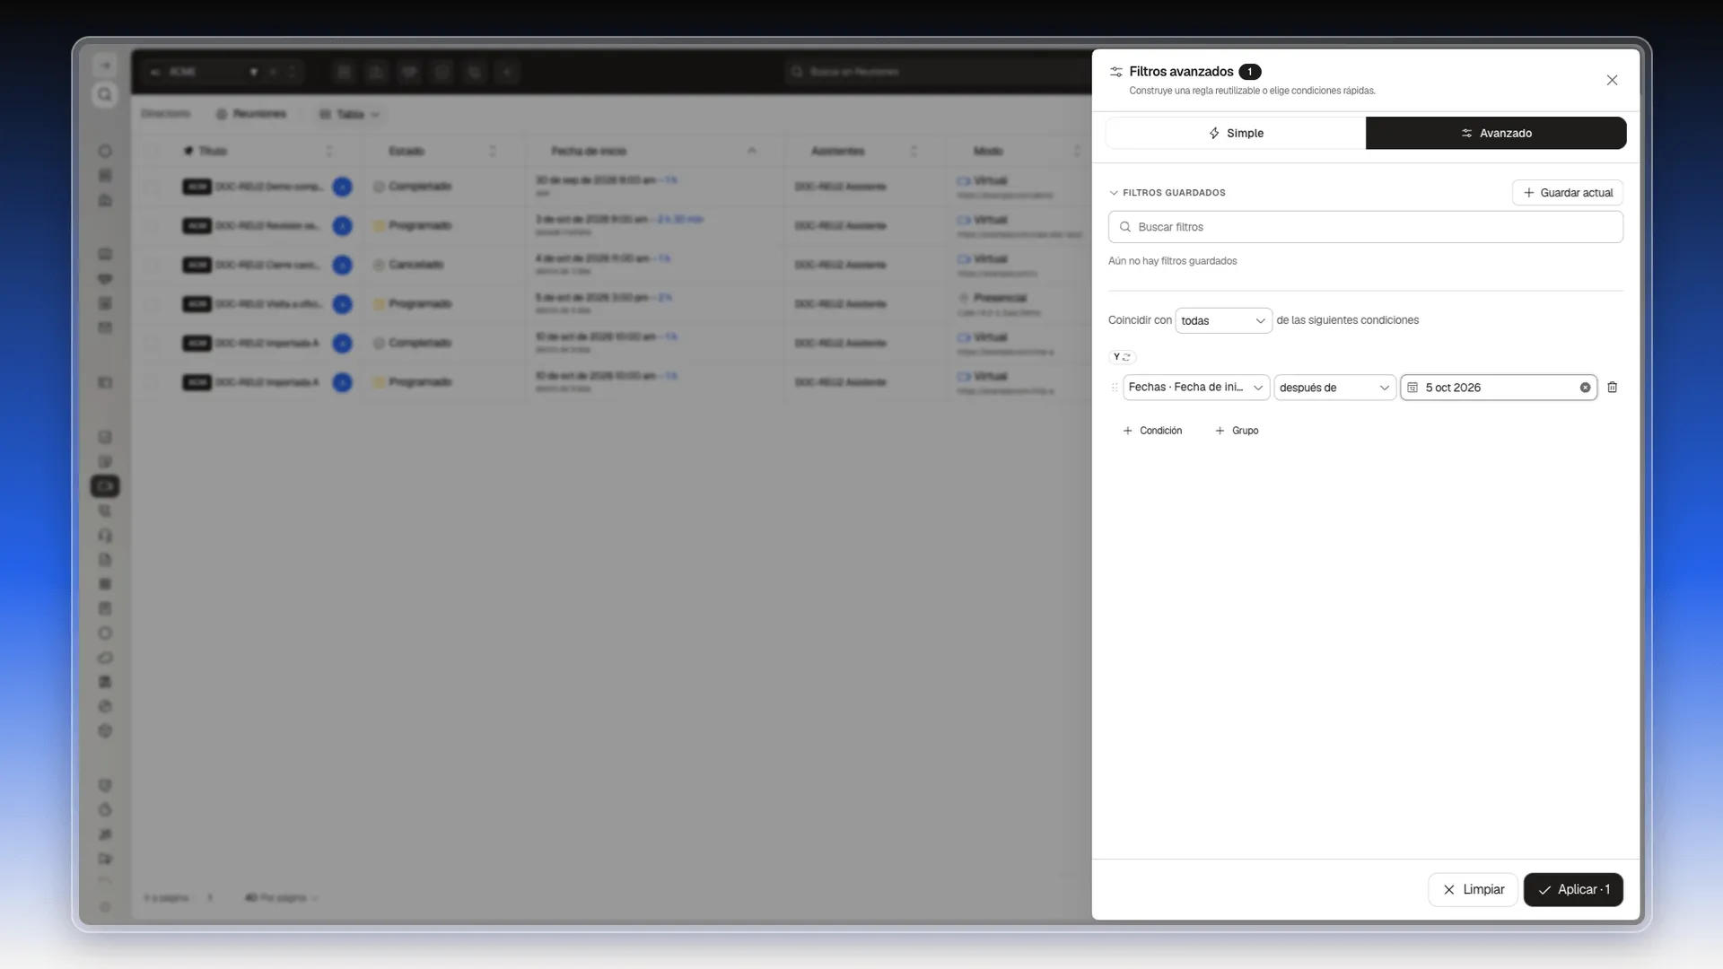Viewport: 1723px width, 969px height.
Task: Switch to the Avanzado filter tab
Action: (x=1496, y=133)
